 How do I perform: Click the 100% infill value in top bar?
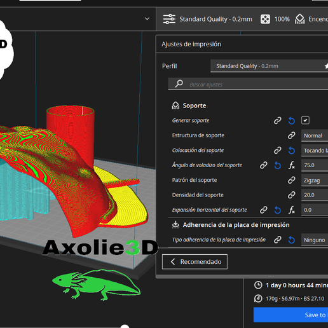(282, 19)
